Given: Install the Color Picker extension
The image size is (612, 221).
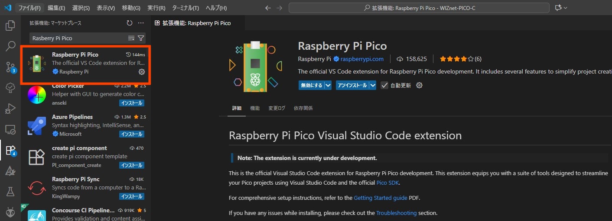Looking at the screenshot, I should coord(132,103).
